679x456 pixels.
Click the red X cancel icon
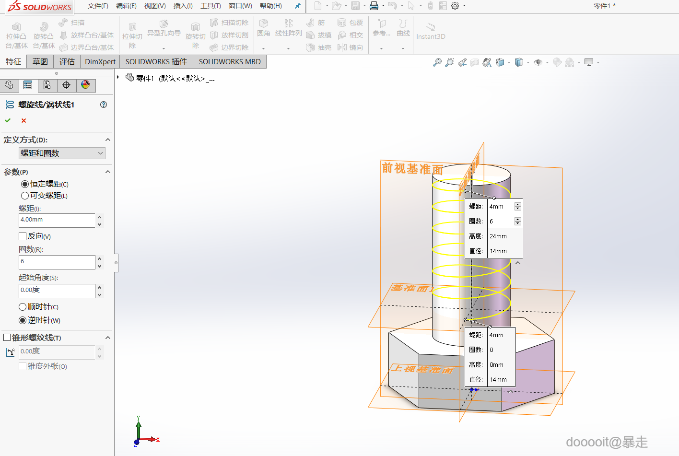pos(23,120)
